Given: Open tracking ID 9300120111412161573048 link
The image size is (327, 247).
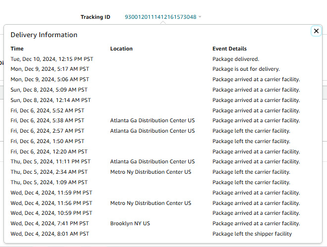Looking at the screenshot, I should pyautogui.click(x=161, y=17).
